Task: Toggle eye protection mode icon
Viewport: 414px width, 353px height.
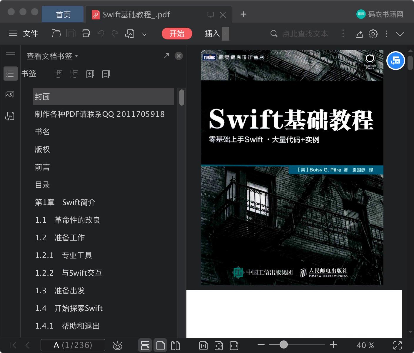Action: (118, 345)
